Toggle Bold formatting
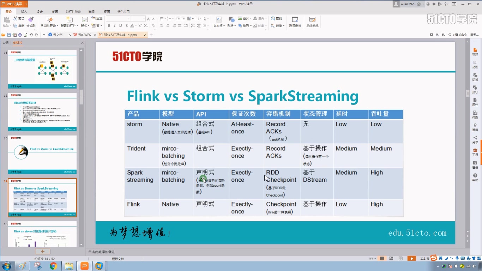Viewport: 482px width, 271px height. tap(109, 26)
